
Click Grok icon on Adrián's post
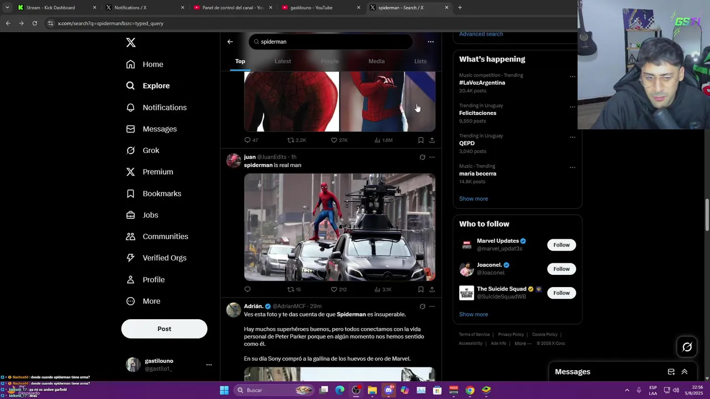coord(422,306)
